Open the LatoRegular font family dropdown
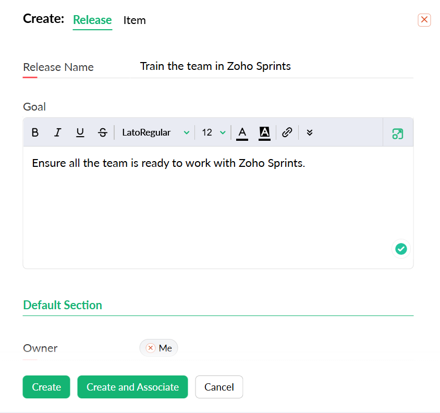 (x=155, y=132)
